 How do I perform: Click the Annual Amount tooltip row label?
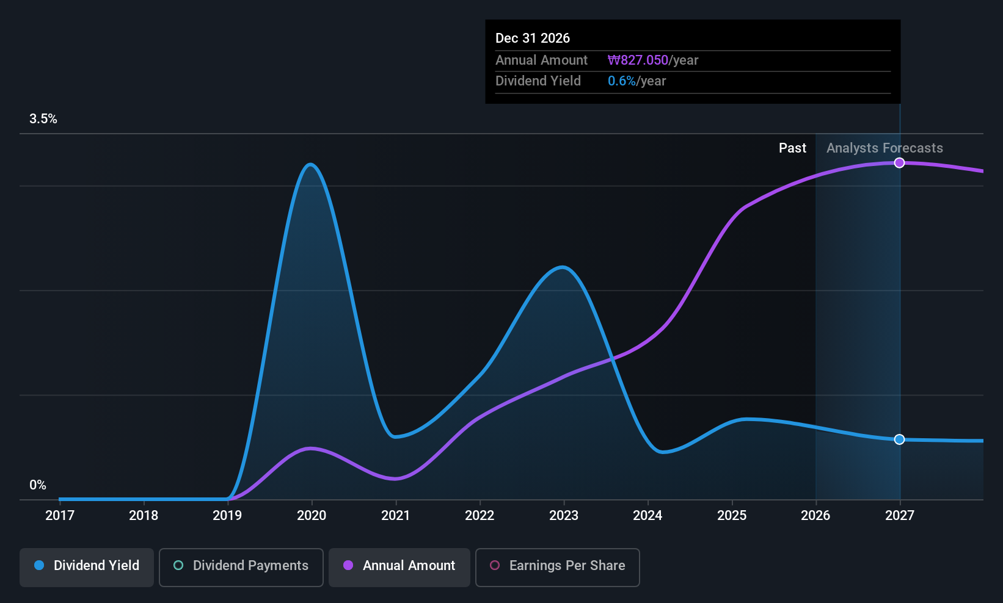coord(541,60)
